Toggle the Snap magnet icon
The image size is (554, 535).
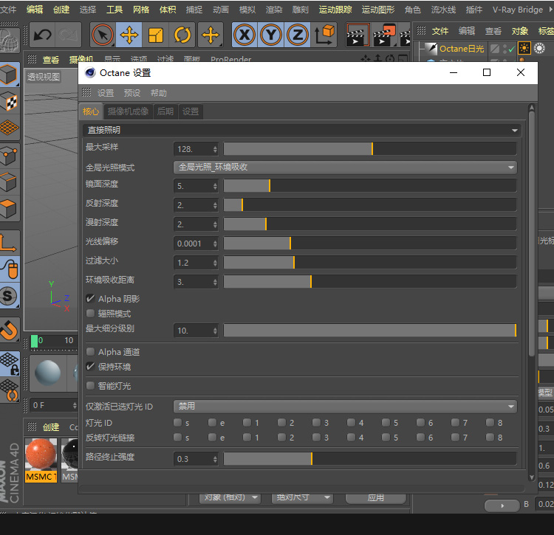(x=9, y=330)
